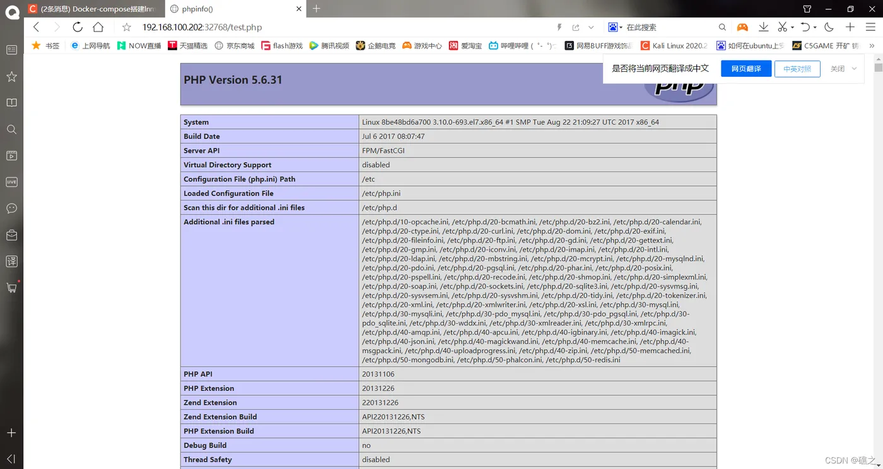Screen dimensions: 883x469
Task: Open the chat bubble icon in sidebar
Action: coord(11,208)
